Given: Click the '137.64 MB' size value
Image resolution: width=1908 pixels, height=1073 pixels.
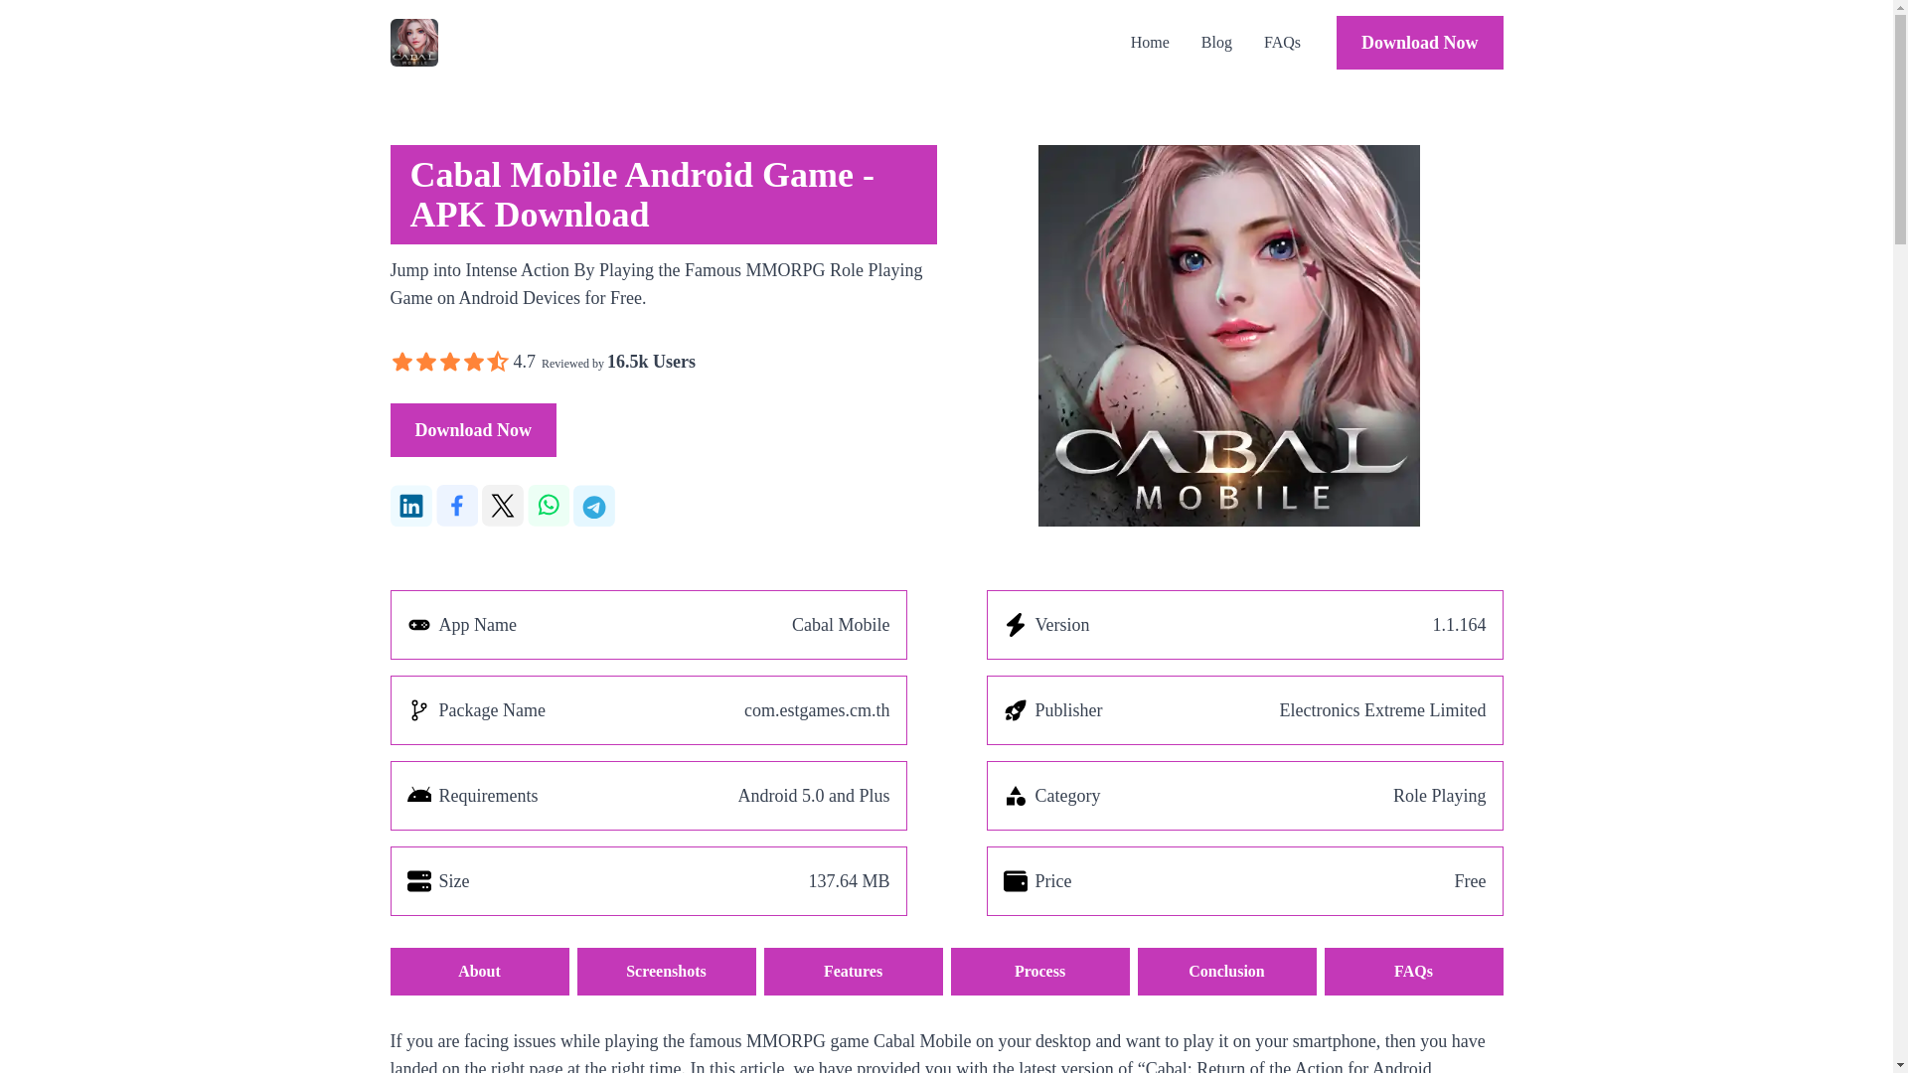Looking at the screenshot, I should point(849,881).
